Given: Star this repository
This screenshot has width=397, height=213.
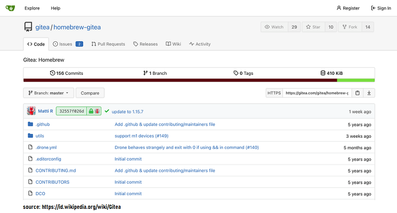Looking at the screenshot, I should pos(313,27).
